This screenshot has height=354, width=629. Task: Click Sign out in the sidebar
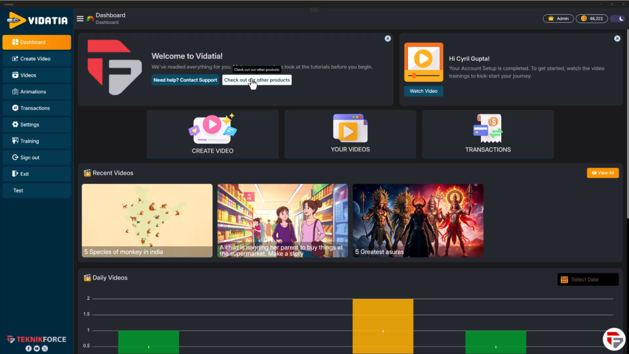(36, 157)
